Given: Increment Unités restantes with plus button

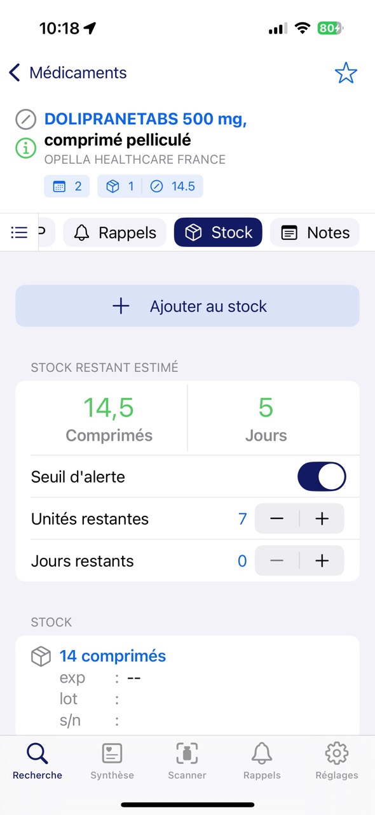Looking at the screenshot, I should [x=322, y=518].
